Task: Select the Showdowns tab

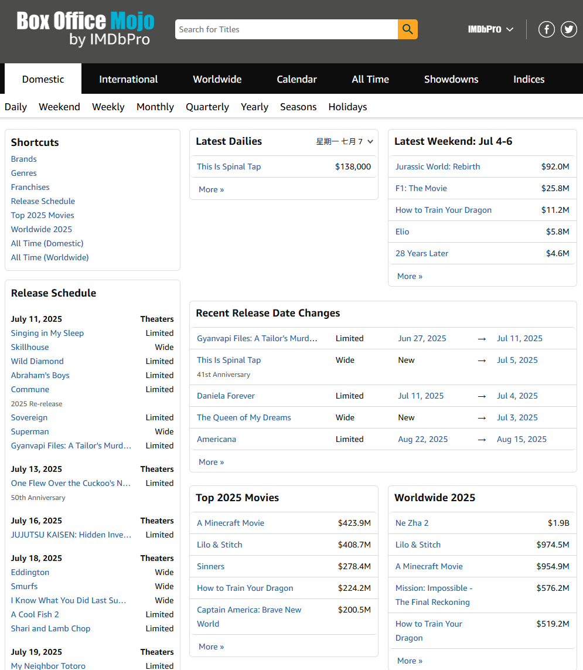Action: tap(451, 79)
